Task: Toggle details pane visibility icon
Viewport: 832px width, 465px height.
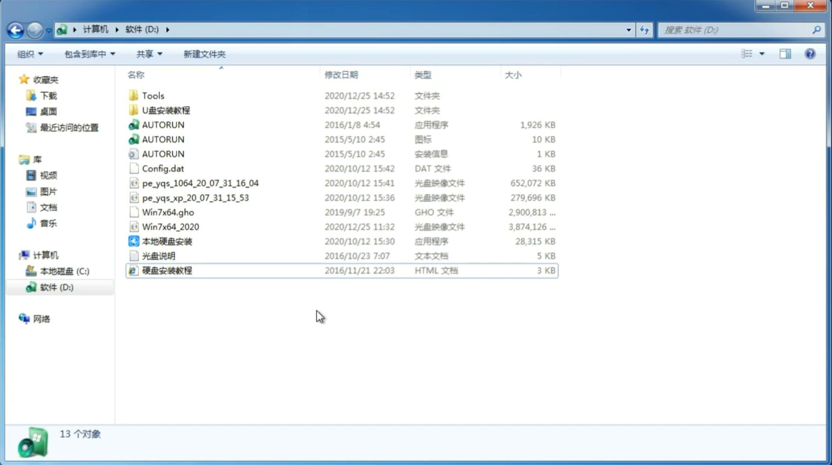Action: pos(785,53)
